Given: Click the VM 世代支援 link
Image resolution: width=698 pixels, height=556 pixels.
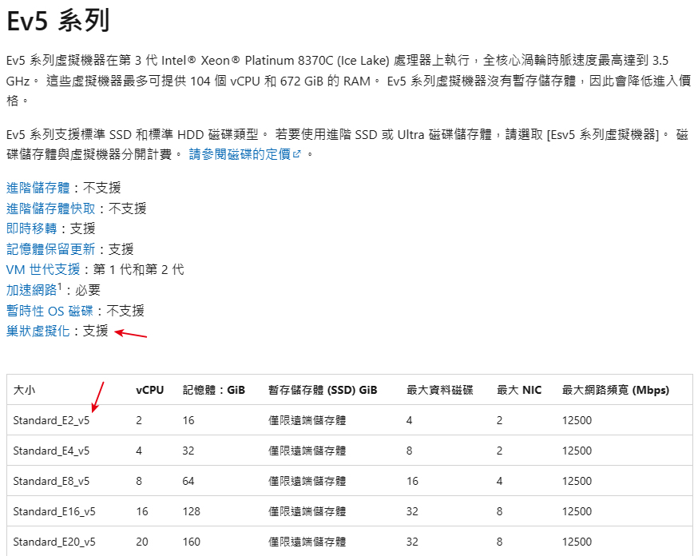Looking at the screenshot, I should coord(43,269).
